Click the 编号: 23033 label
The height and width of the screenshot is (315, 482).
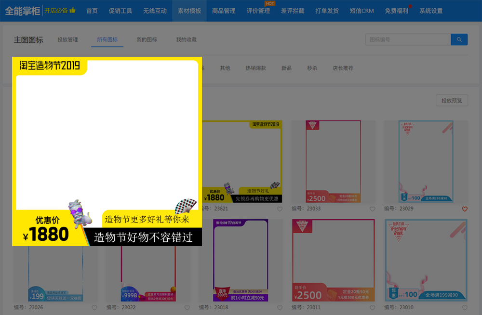pyautogui.click(x=306, y=209)
